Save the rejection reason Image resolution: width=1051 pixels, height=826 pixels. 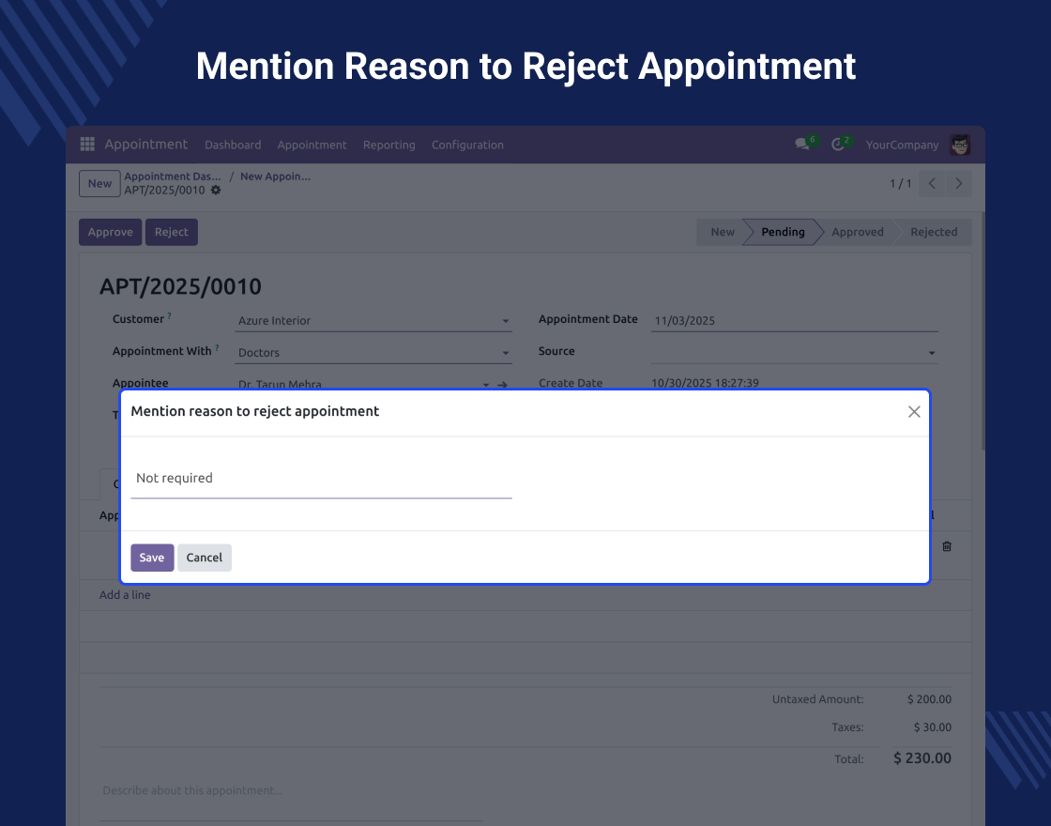coord(152,558)
